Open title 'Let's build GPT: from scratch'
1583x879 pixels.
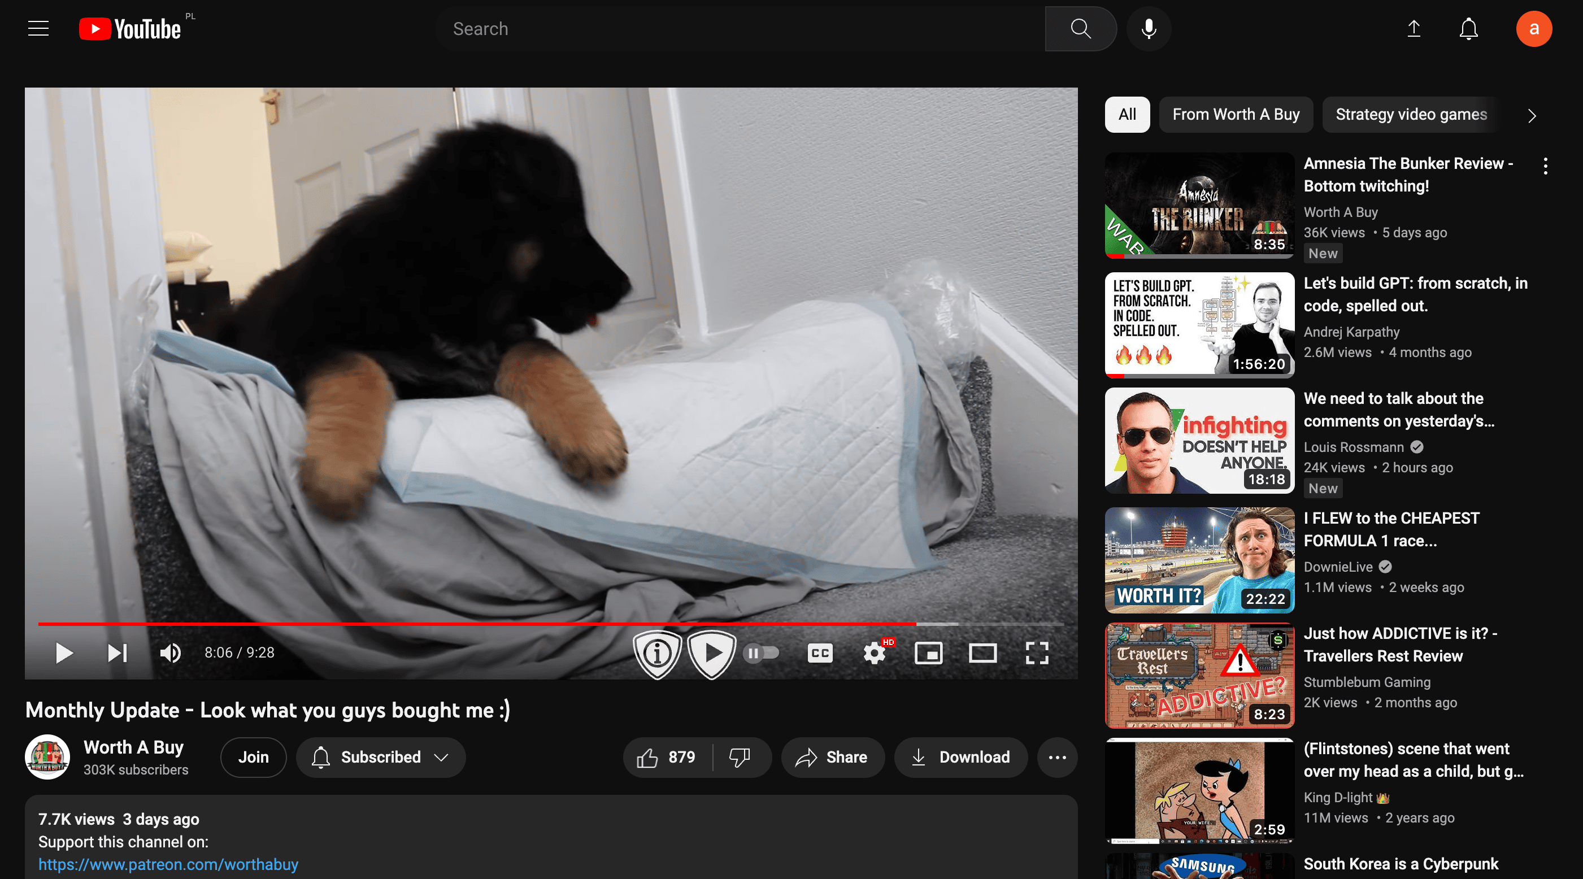tap(1415, 294)
